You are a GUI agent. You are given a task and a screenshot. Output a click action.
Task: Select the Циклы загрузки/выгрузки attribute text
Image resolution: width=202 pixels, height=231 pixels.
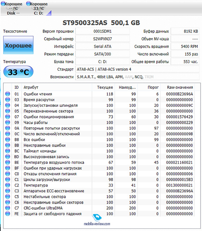tap(47, 180)
